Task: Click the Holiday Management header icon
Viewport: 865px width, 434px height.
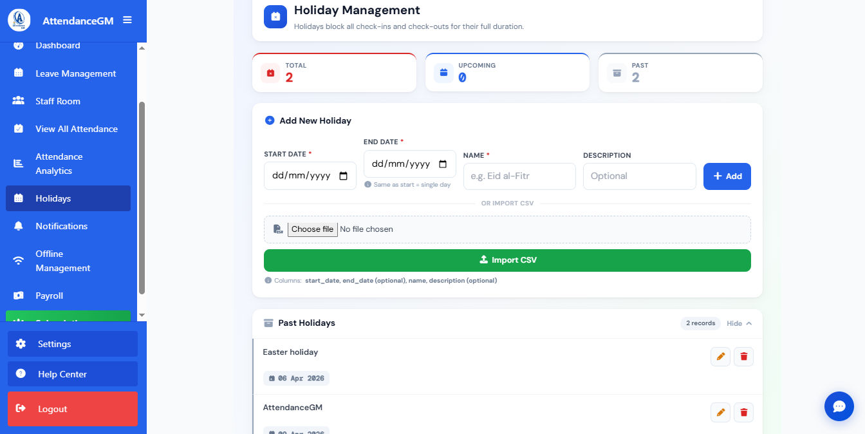Action: (275, 17)
